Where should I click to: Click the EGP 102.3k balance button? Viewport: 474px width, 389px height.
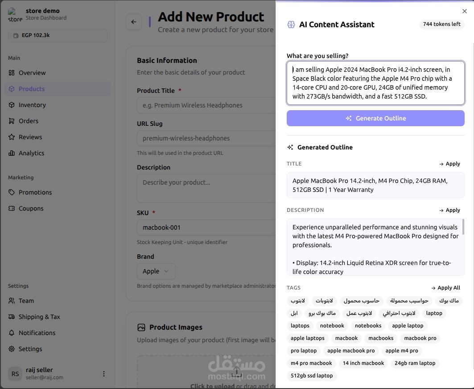58,35
